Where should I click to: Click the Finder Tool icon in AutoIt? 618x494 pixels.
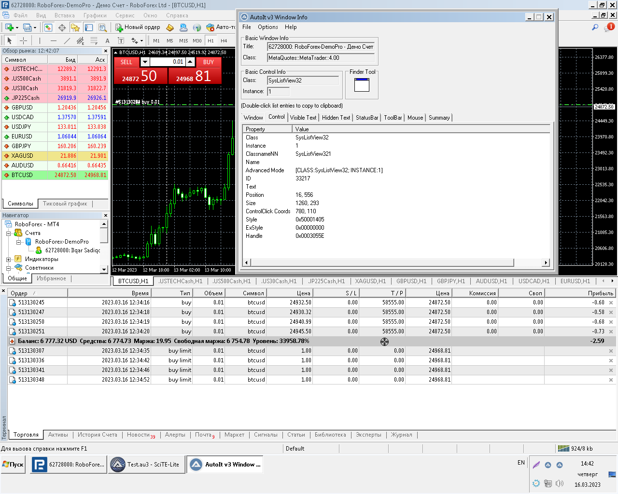362,85
